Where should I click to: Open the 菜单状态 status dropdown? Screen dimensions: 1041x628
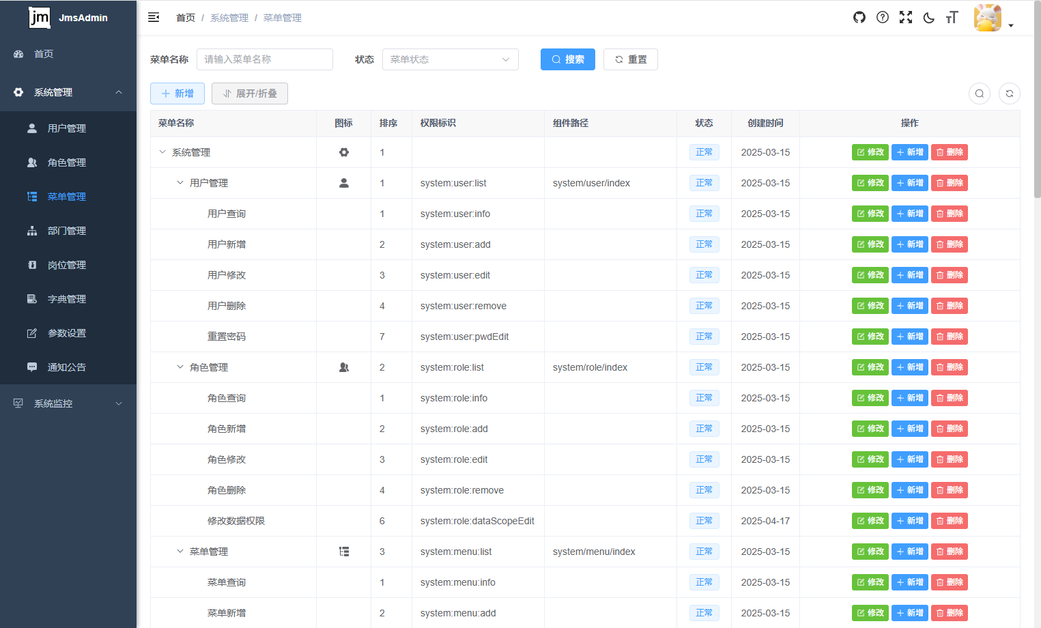[451, 59]
